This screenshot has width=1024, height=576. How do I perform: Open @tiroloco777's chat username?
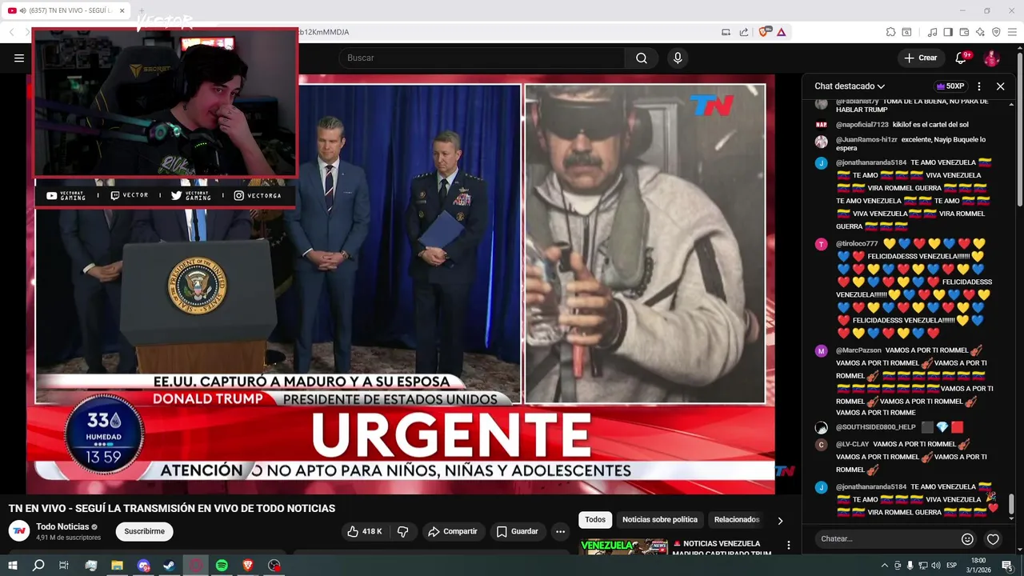click(x=857, y=244)
